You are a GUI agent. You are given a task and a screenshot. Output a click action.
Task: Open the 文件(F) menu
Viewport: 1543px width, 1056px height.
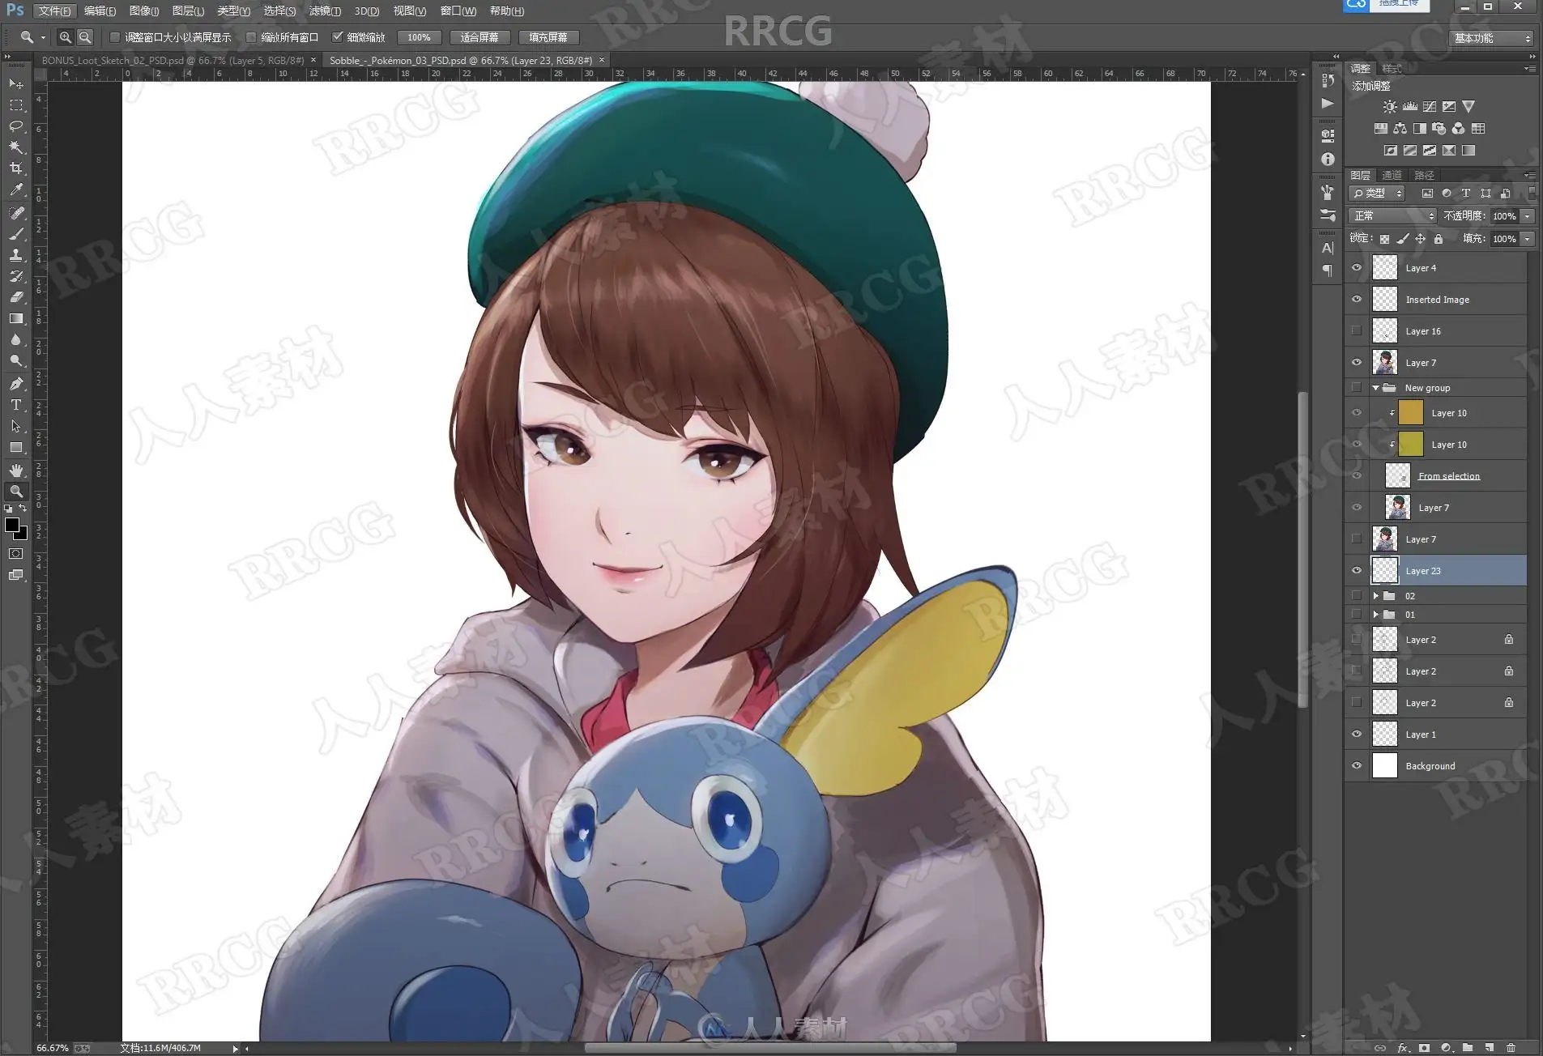(55, 11)
